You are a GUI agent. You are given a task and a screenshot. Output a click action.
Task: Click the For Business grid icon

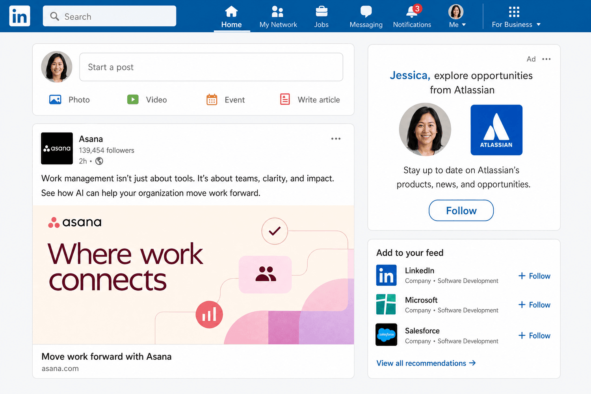(514, 12)
